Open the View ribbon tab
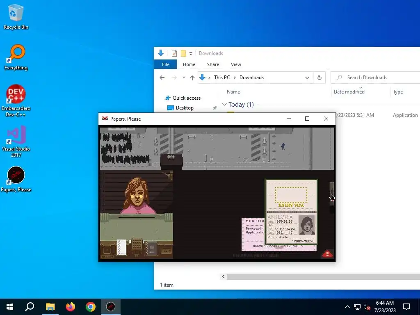 click(236, 64)
